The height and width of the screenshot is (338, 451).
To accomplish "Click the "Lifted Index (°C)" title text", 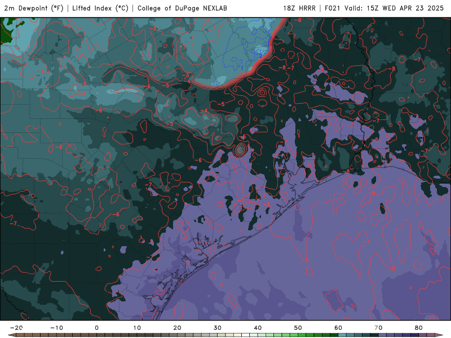I will point(100,8).
